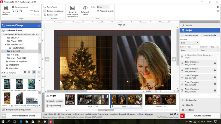Toggle lock on IMG_5627.JPG image zone
This screenshot has width=221, height=124.
(x=215, y=77)
